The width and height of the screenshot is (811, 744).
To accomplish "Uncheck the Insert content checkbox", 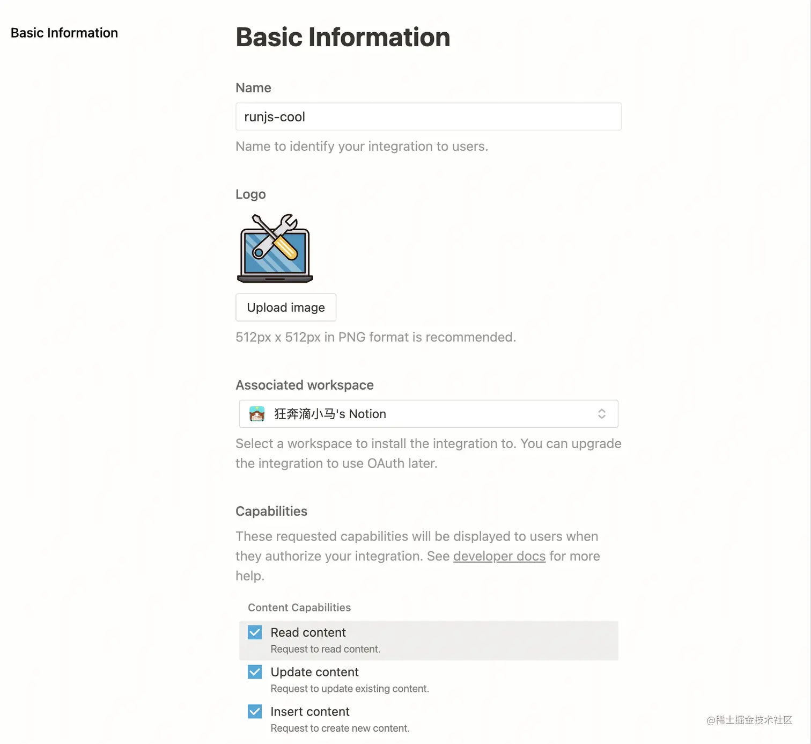I will tap(255, 712).
